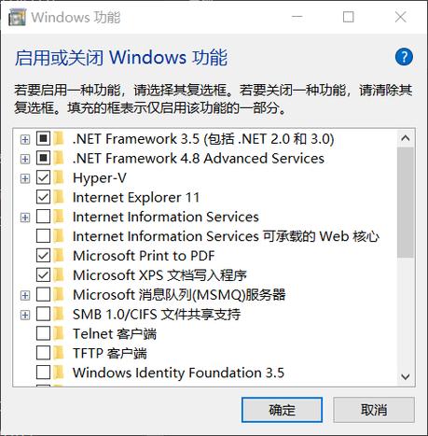The height and width of the screenshot is (436, 428).
Task: Select the .NET Framework 4.8 Advanced Services item
Action: tap(199, 158)
